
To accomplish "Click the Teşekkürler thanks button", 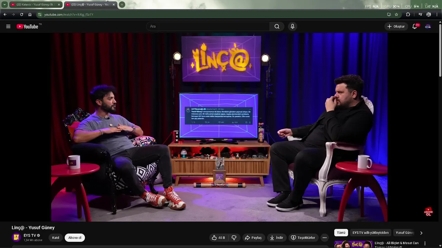I will pyautogui.click(x=303, y=238).
